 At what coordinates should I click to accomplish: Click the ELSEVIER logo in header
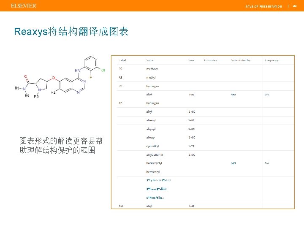pos(24,6)
